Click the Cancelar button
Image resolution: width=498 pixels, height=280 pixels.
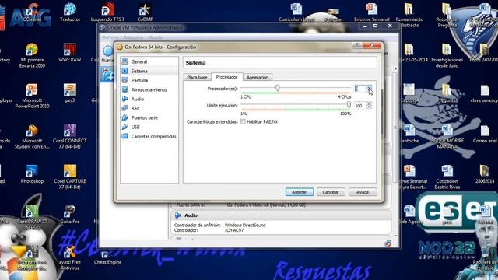pos(331,192)
